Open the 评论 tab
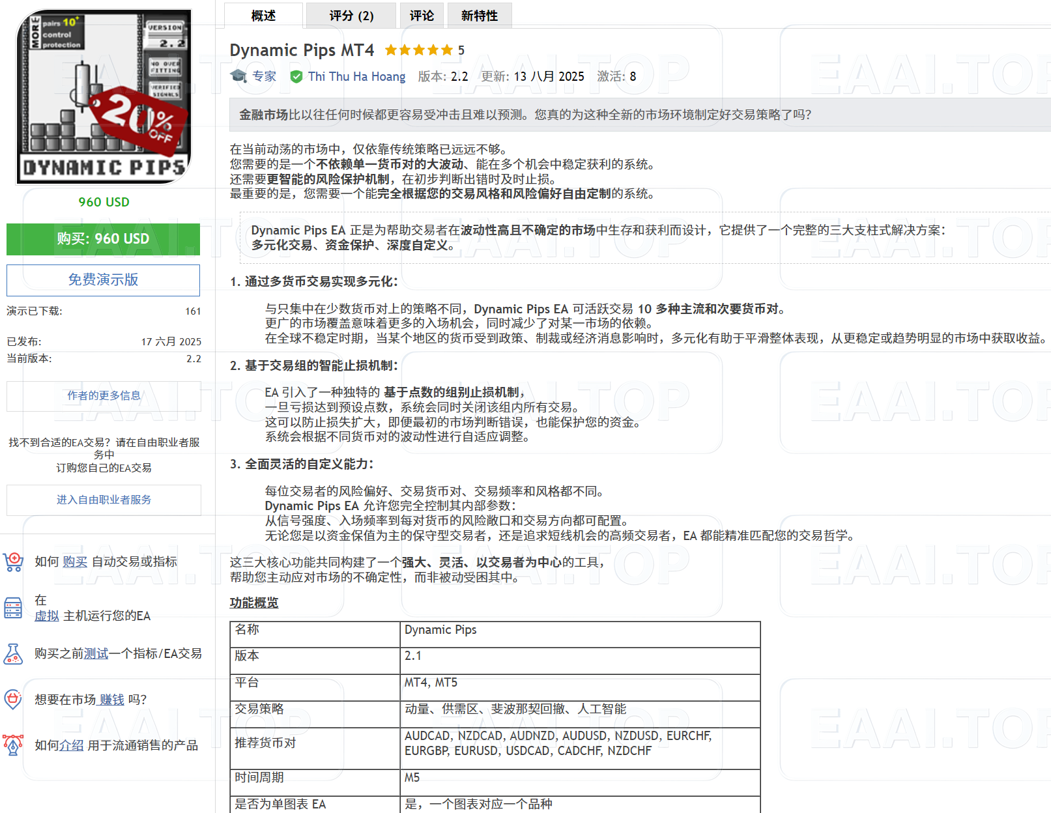The image size is (1051, 813). click(422, 16)
